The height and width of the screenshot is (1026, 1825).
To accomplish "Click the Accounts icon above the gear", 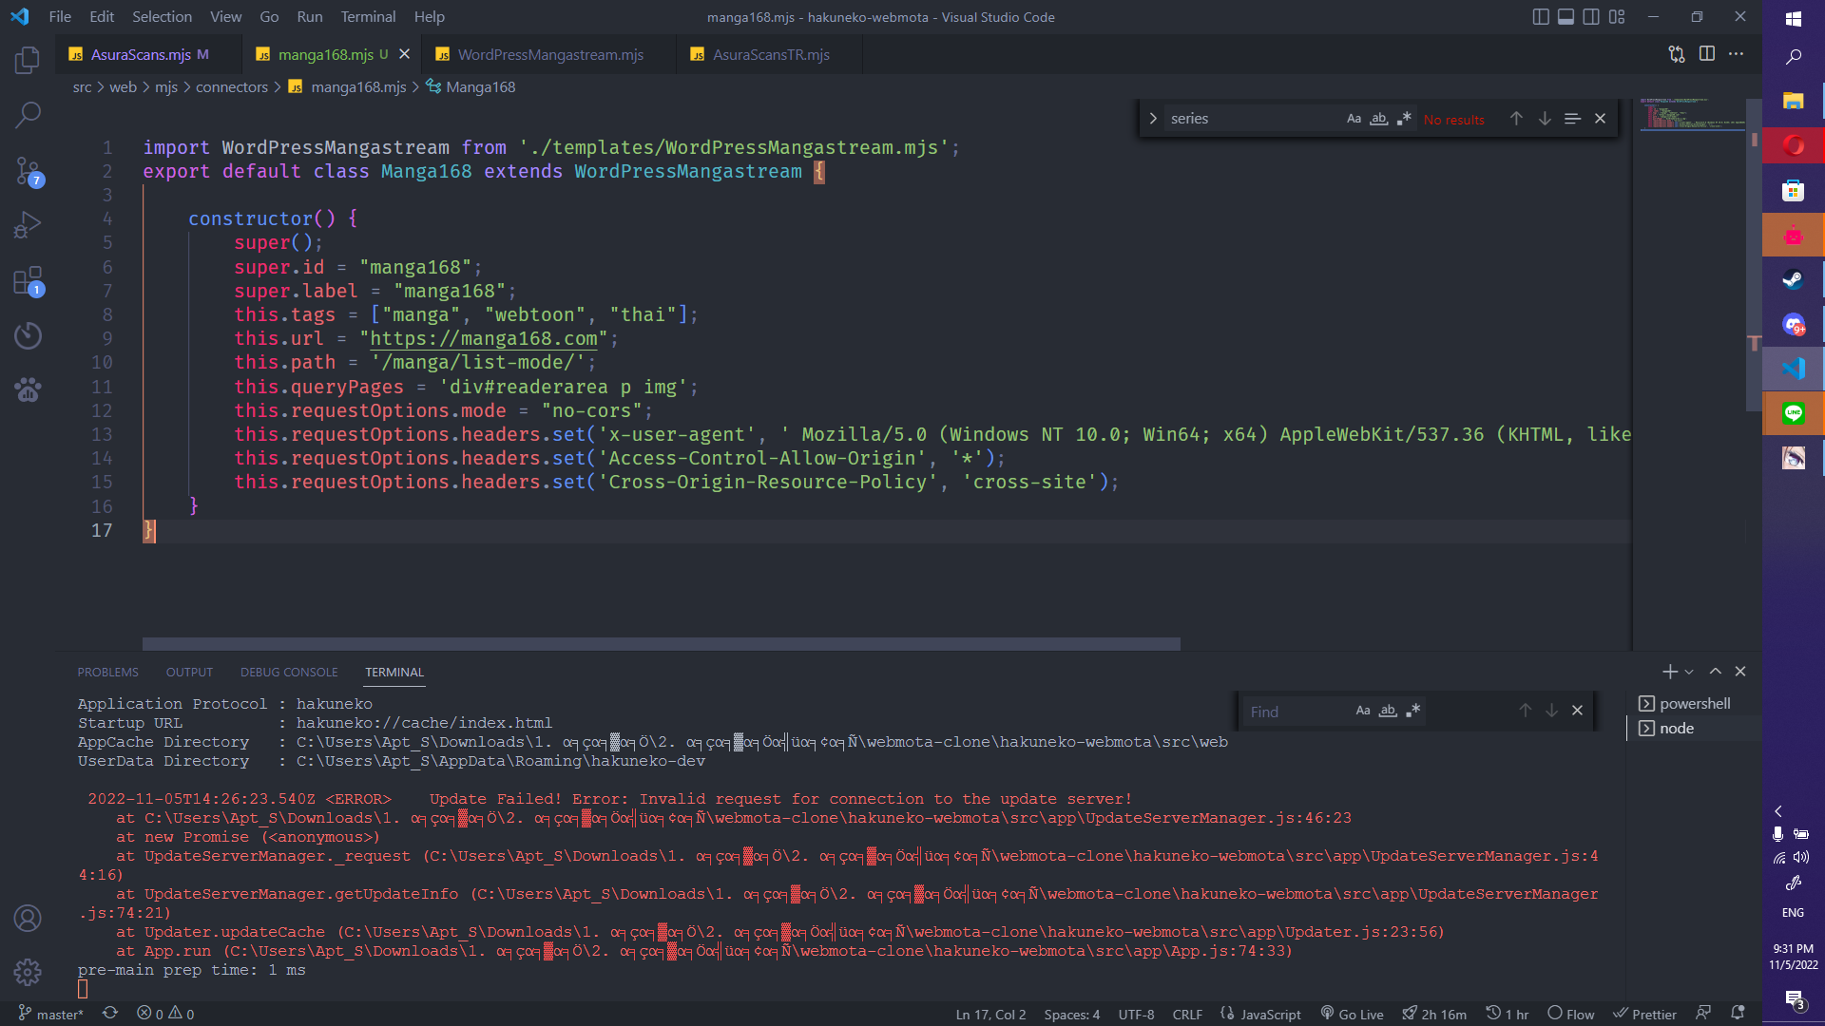I will [28, 919].
